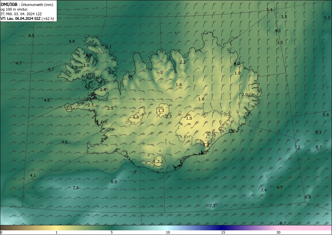Click the 'VT: Lau. 06.04.2024 02Z' valid time
This screenshot has height=235, width=332.
[21, 19]
